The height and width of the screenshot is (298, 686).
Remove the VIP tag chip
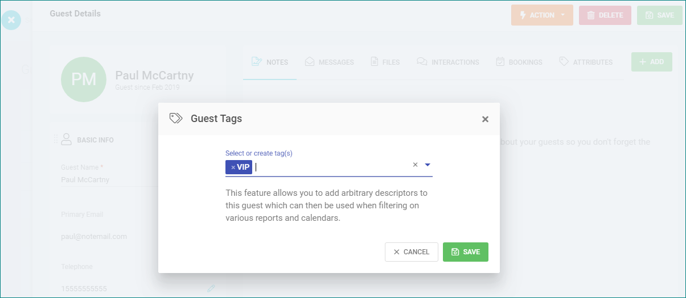233,167
